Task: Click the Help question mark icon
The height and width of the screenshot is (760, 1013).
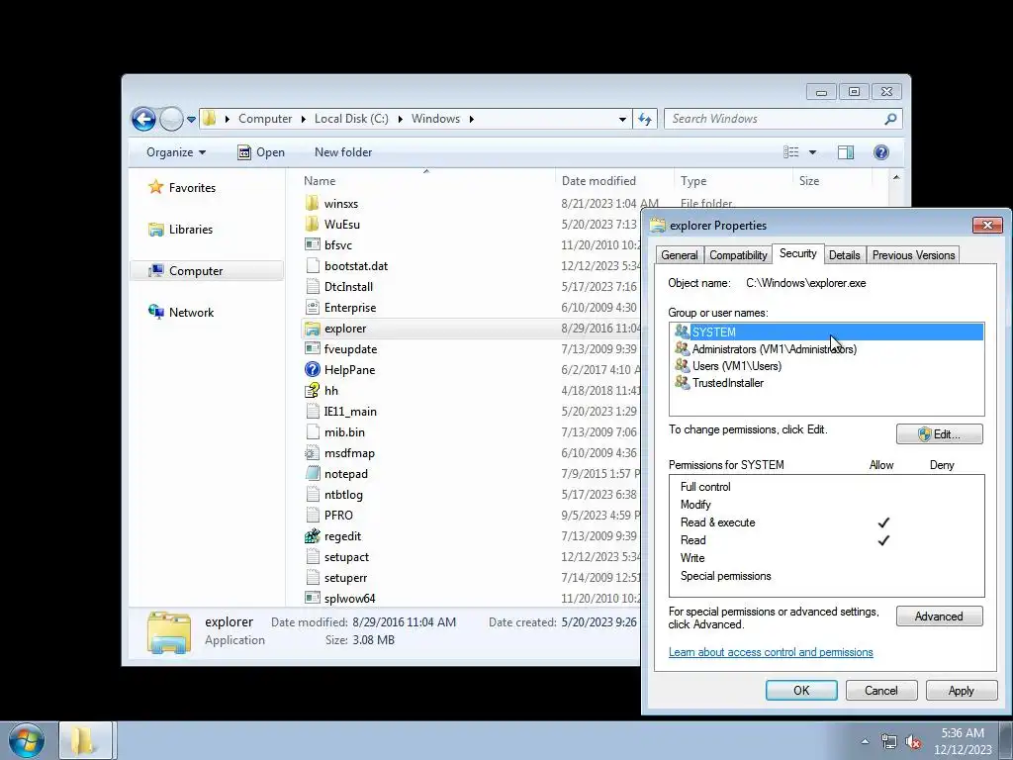Action: click(881, 152)
